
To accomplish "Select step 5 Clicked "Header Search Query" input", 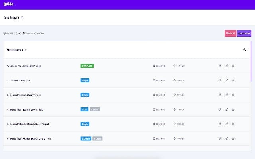I will (x=28, y=124).
